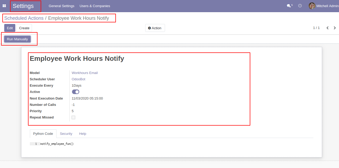The height and width of the screenshot is (168, 339).
Task: Click the Employee Work Hours Notify breadcrumb
Action: point(78,18)
